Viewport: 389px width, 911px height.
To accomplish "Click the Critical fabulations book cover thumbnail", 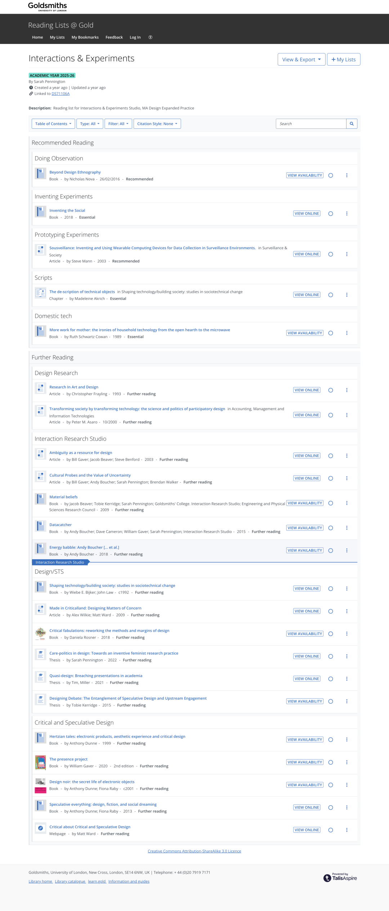I will pos(41,634).
